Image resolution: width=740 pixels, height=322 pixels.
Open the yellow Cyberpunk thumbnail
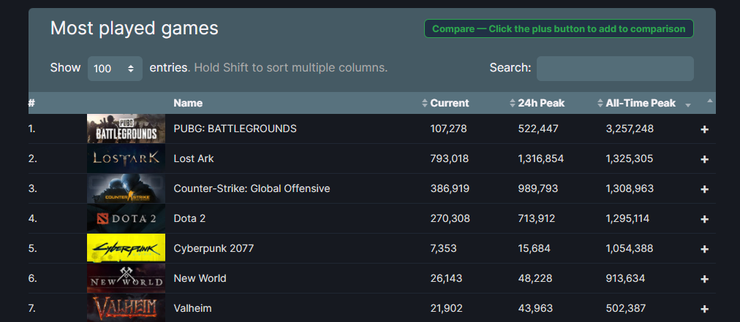[126, 248]
